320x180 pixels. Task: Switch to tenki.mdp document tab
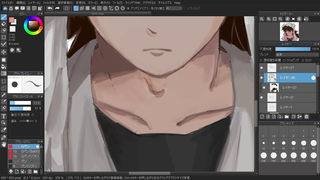pyautogui.click(x=98, y=14)
